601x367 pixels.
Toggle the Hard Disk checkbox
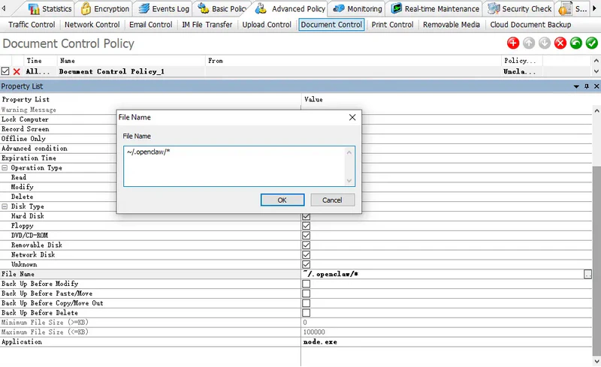(x=306, y=216)
